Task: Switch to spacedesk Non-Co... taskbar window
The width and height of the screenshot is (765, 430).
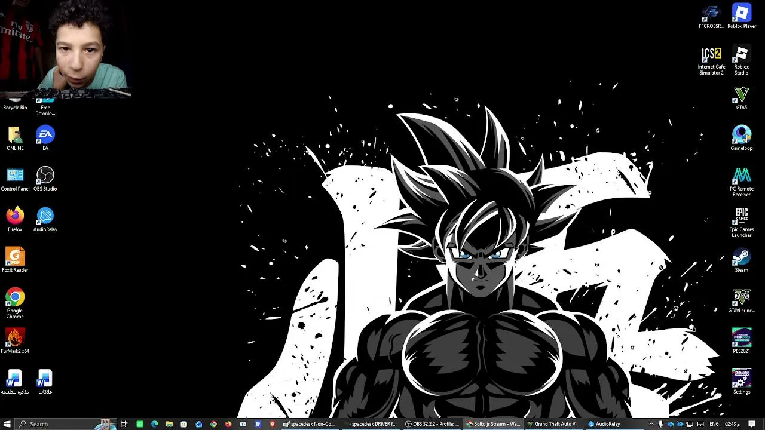Action: pos(310,424)
